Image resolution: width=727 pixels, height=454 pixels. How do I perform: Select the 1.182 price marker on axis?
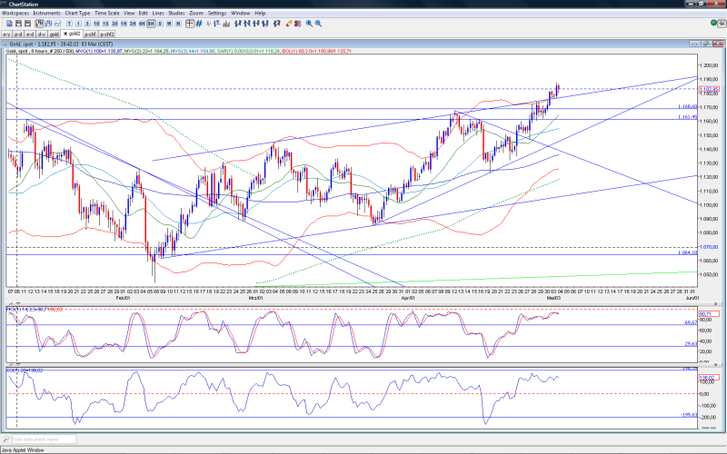tap(709, 89)
